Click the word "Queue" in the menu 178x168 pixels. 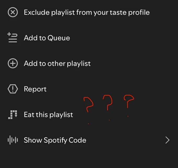(x=59, y=38)
